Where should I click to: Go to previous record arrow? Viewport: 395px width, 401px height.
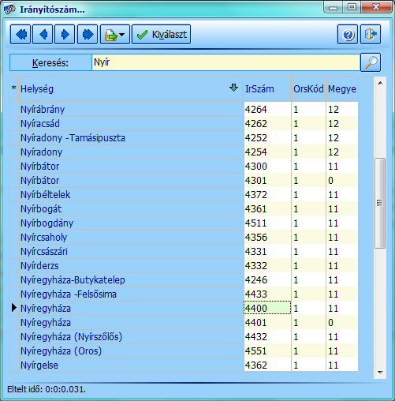pos(43,35)
